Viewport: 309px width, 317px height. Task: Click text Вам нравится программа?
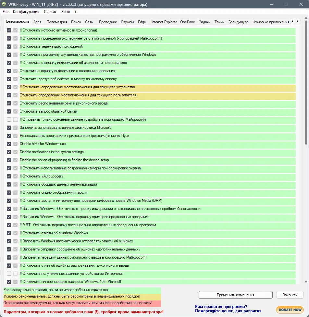221,307
